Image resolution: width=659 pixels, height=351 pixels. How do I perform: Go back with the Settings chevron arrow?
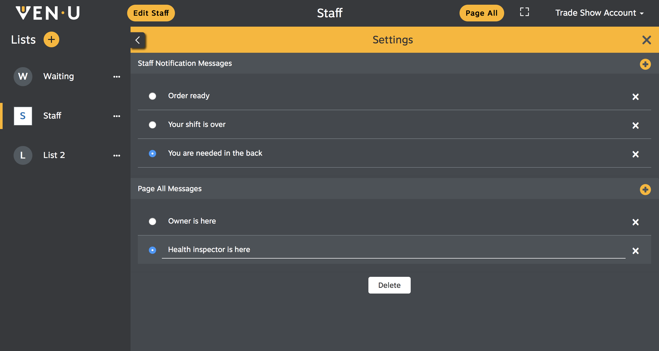(138, 40)
